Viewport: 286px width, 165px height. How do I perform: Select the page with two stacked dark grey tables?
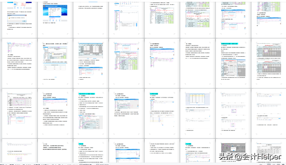pyautogui.click(x=269, y=63)
